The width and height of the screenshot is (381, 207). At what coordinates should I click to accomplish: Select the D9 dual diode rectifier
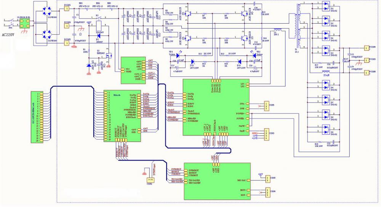click(325, 130)
